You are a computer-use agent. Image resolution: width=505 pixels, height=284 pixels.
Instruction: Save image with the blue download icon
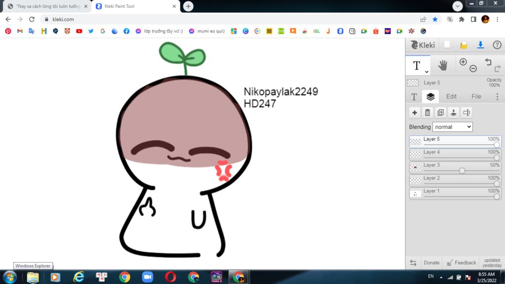480,45
